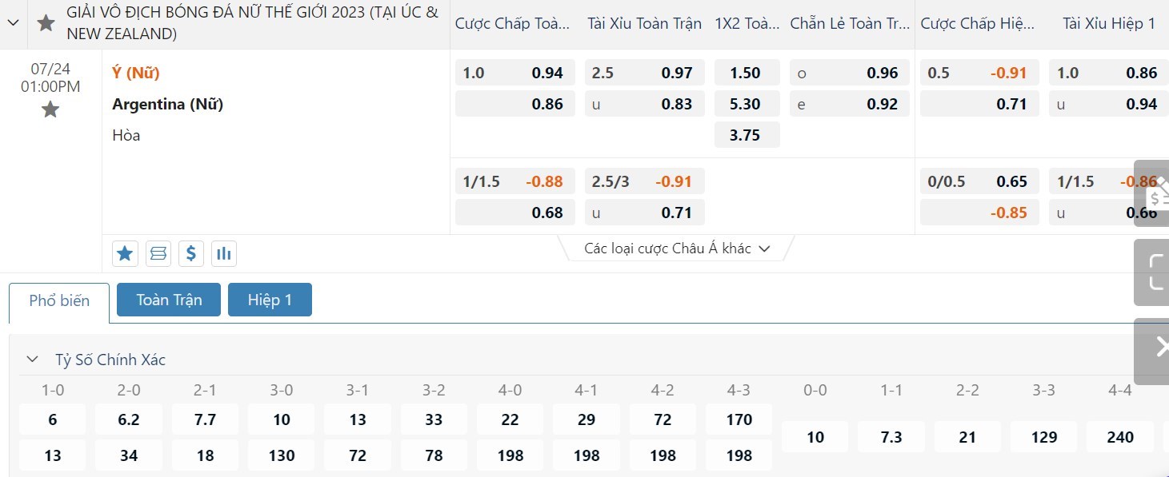Collapse the Tỷ Số Chính Xác section
This screenshot has width=1169, height=477.
[33, 360]
